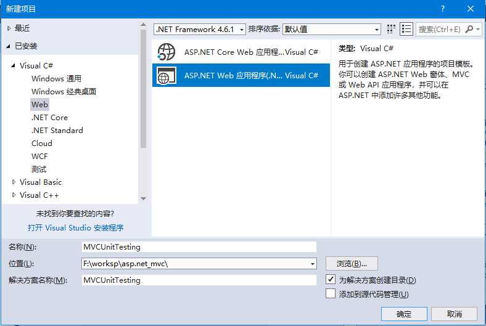Click the project name input field

[199, 247]
